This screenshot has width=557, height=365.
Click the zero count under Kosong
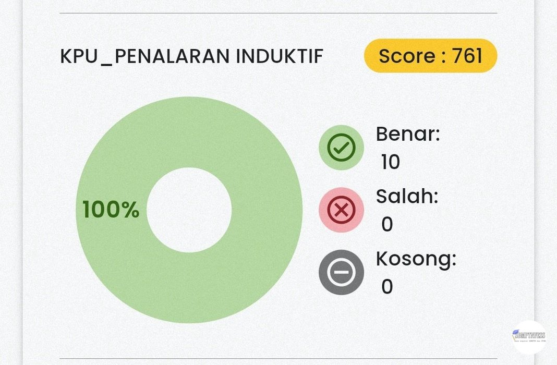click(x=387, y=286)
